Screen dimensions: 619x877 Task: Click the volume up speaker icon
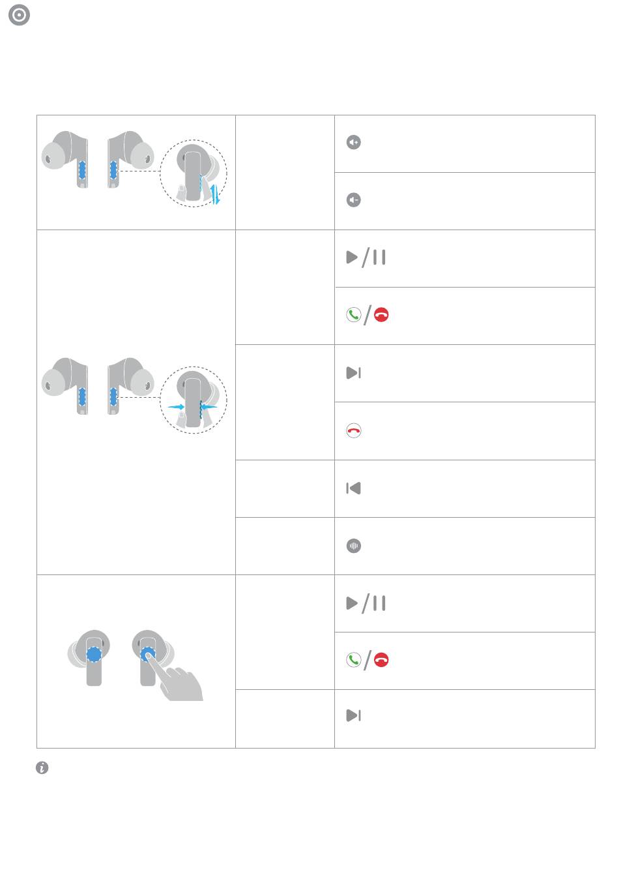tap(354, 142)
